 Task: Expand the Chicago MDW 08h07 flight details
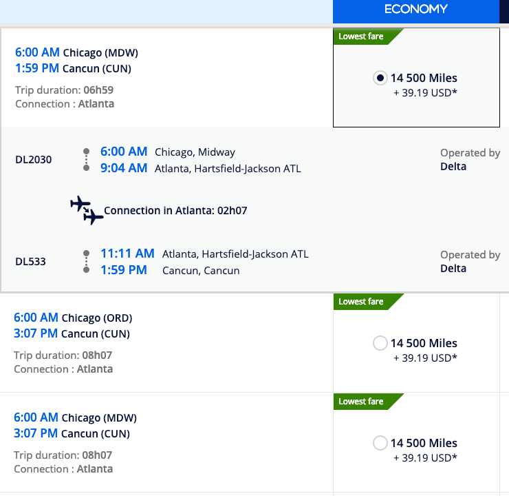pyautogui.click(x=166, y=443)
